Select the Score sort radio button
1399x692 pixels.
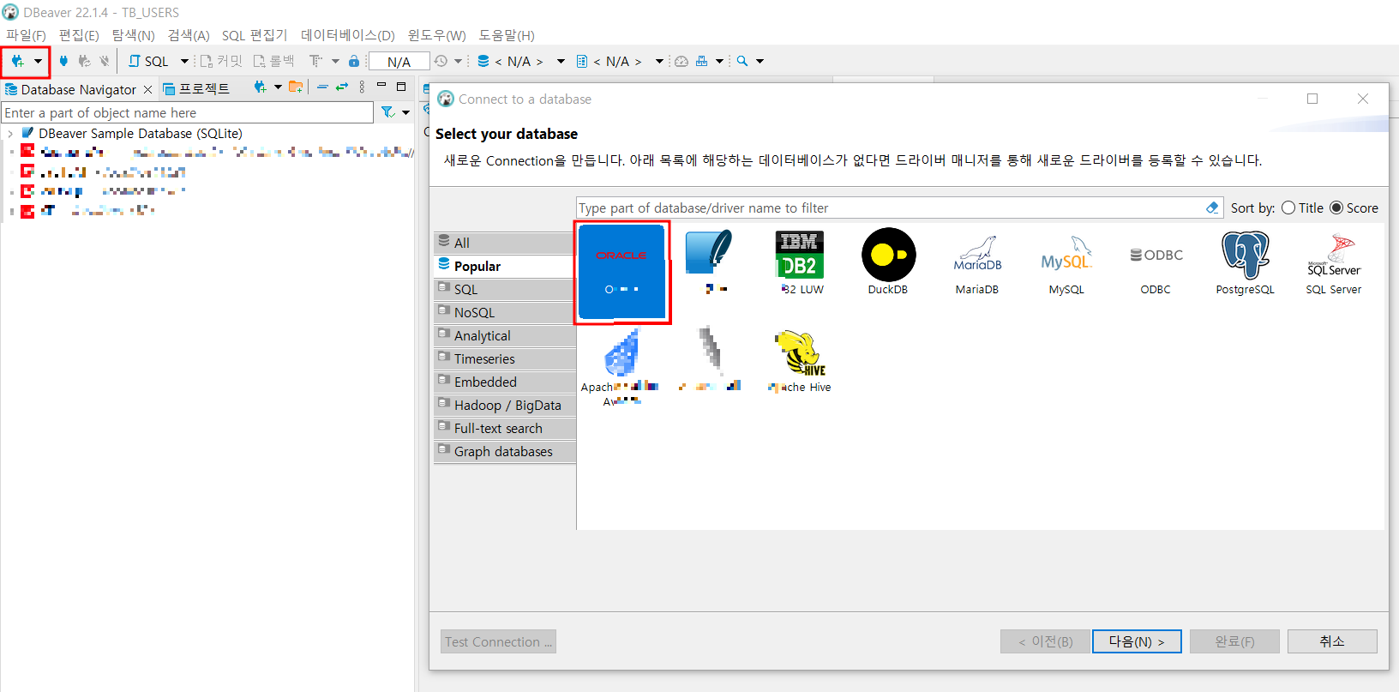[x=1336, y=208]
